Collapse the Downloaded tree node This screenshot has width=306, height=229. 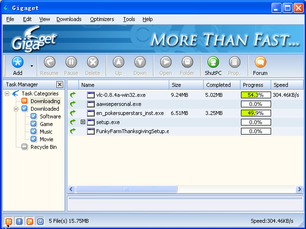pos(16,109)
